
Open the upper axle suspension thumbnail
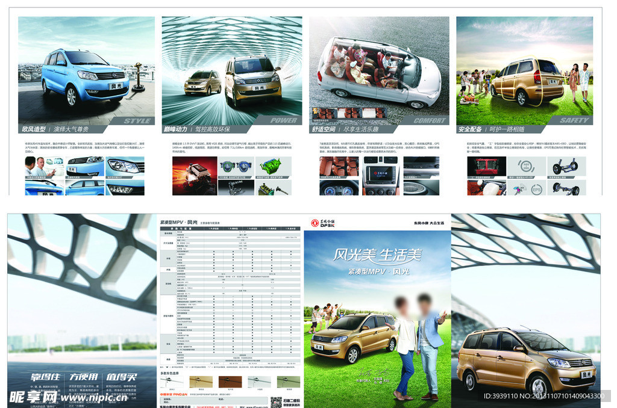(x=566, y=167)
